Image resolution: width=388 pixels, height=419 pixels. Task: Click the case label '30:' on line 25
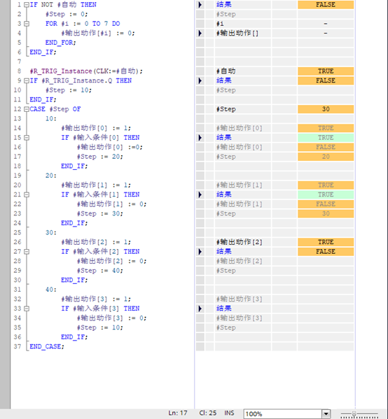pyautogui.click(x=51, y=232)
